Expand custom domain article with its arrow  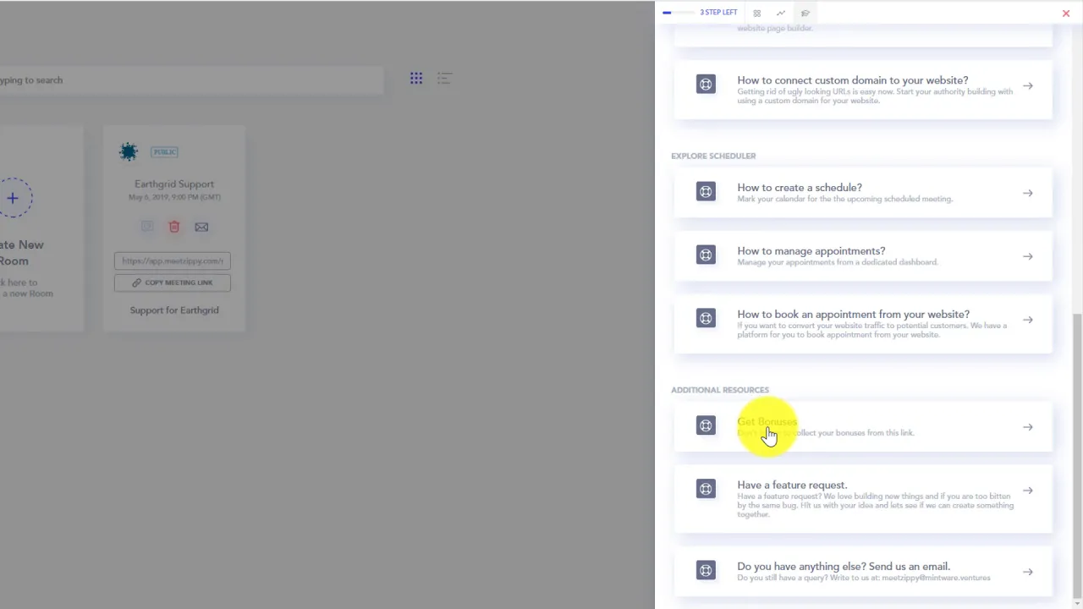[x=1027, y=85]
